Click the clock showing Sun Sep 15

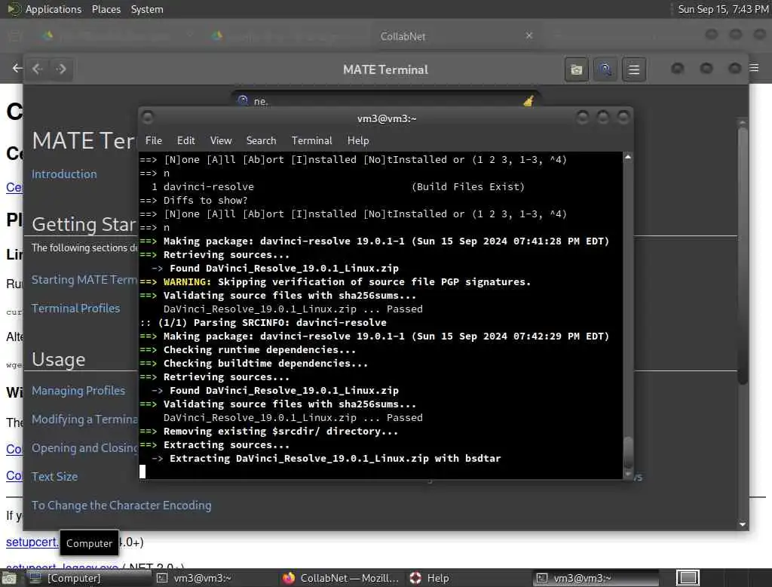tap(723, 9)
